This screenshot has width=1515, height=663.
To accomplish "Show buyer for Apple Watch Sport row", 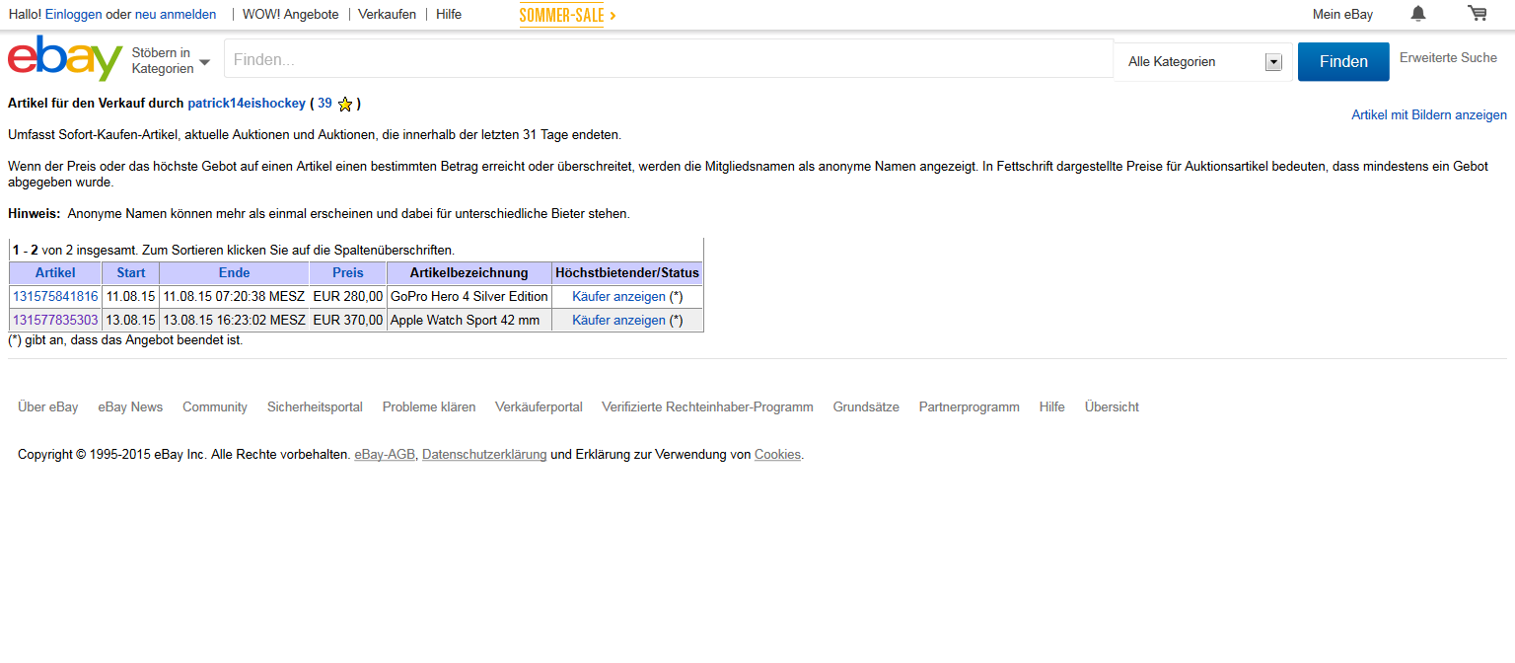I will [x=618, y=321].
